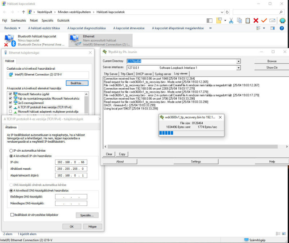The height and width of the screenshot is (243, 289).
Task: Switch to the DHCP server tab
Action: tap(144, 74)
